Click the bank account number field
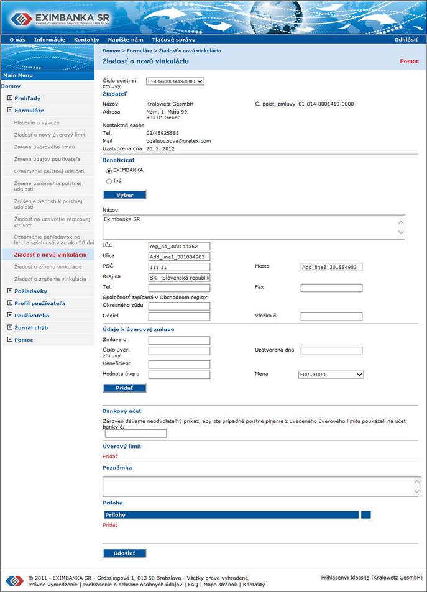 coord(135,434)
